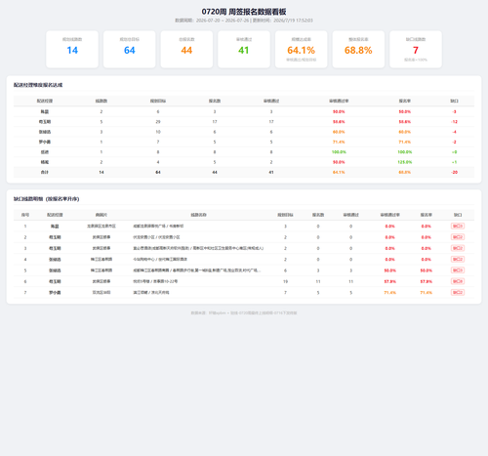This screenshot has width=488, height=456.
Task: Click the "合计" total row label
Action: [x=45, y=172]
